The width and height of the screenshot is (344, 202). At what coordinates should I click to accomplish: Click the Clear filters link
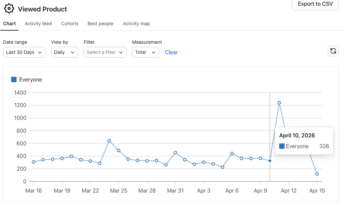click(171, 52)
